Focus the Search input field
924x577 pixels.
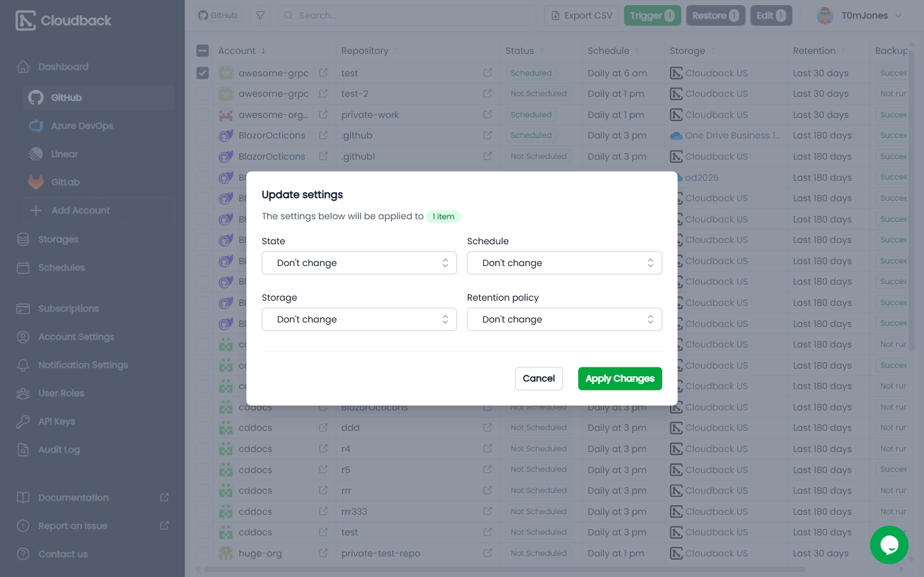tap(407, 15)
